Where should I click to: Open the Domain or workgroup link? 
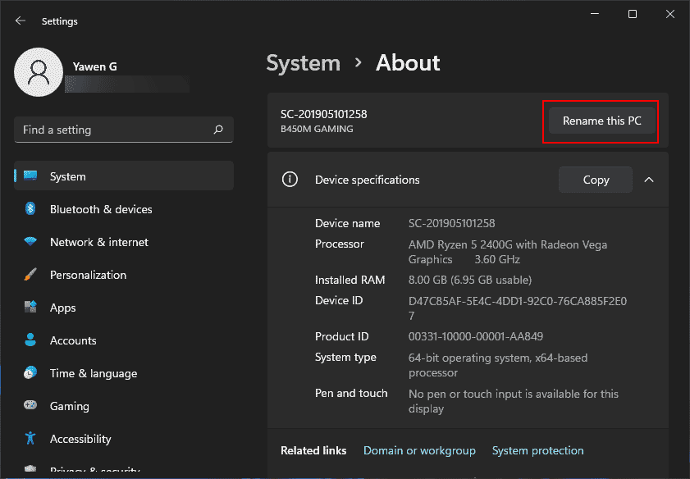419,450
